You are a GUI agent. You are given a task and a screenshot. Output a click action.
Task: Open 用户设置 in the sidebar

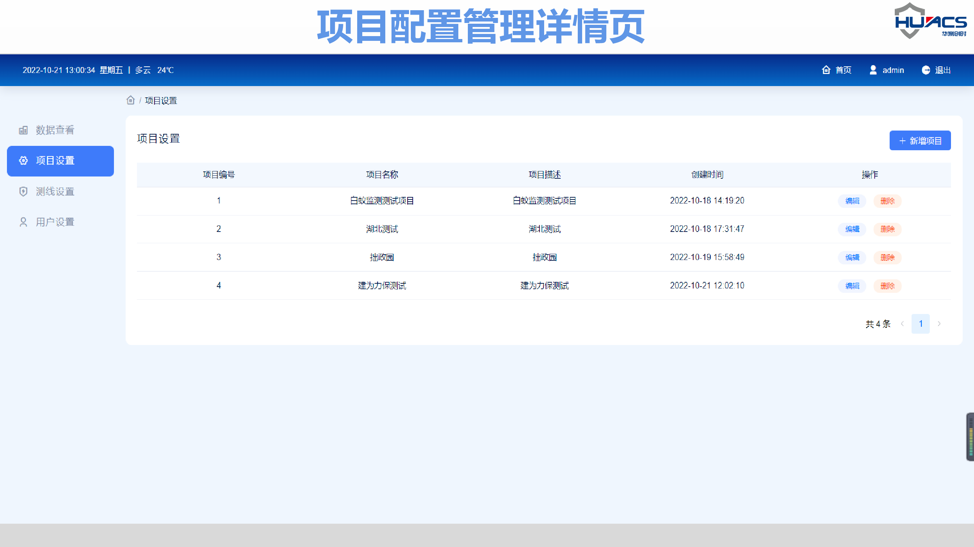[55, 222]
